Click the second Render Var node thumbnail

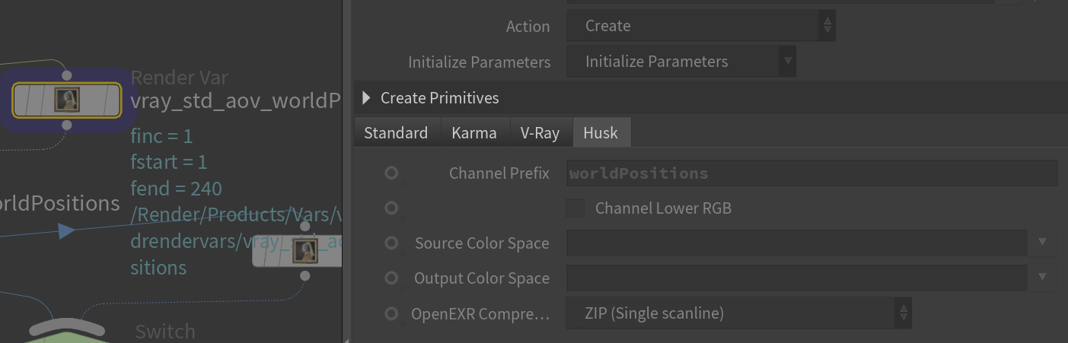[305, 251]
